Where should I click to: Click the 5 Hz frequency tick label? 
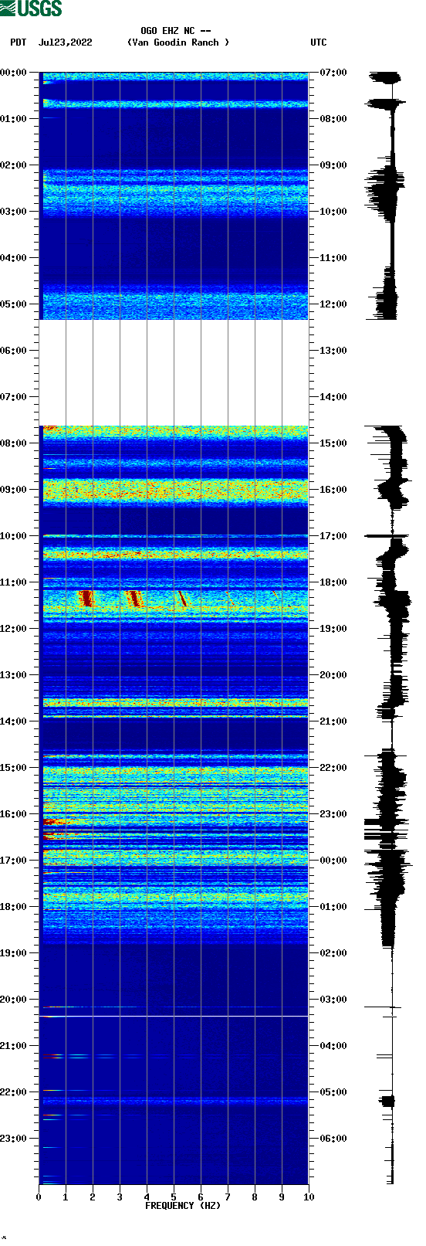(x=174, y=1197)
